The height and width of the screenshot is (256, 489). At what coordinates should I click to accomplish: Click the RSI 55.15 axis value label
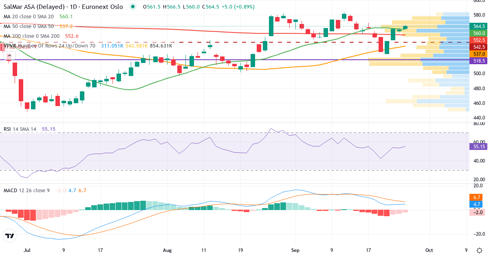tap(479, 147)
